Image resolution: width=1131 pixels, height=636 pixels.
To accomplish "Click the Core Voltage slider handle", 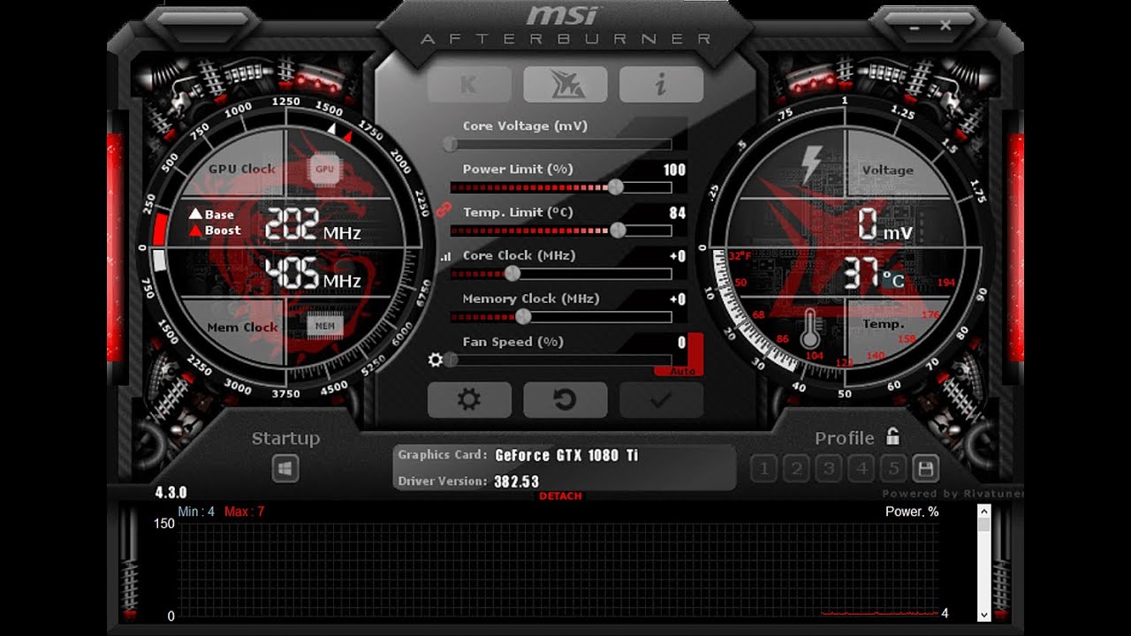I will pos(451,144).
